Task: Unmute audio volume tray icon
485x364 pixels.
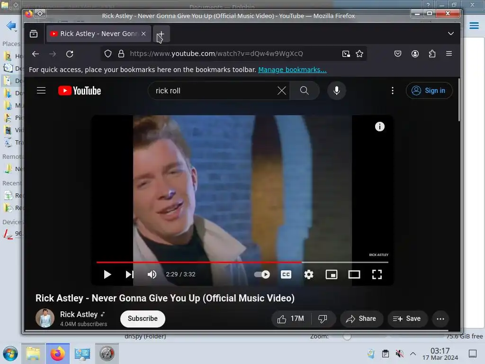Action: 400,354
